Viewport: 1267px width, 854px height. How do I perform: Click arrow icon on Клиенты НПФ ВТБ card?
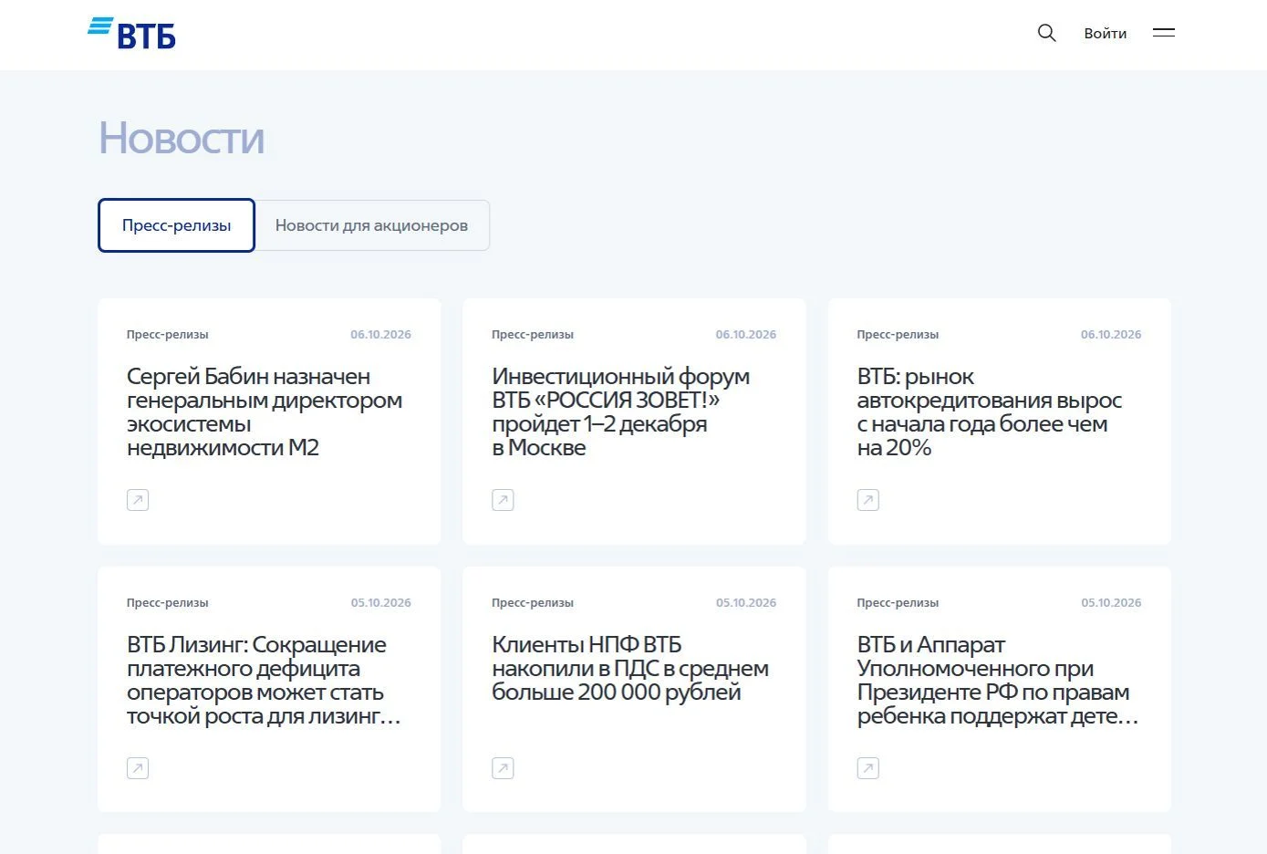click(x=503, y=768)
